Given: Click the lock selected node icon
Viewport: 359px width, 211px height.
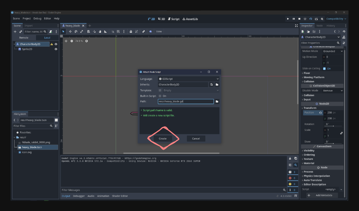Looking at the screenshot, I should click(131, 32).
